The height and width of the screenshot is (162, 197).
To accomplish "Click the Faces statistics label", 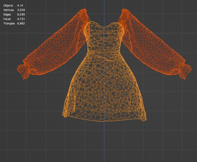I will point(7,19).
